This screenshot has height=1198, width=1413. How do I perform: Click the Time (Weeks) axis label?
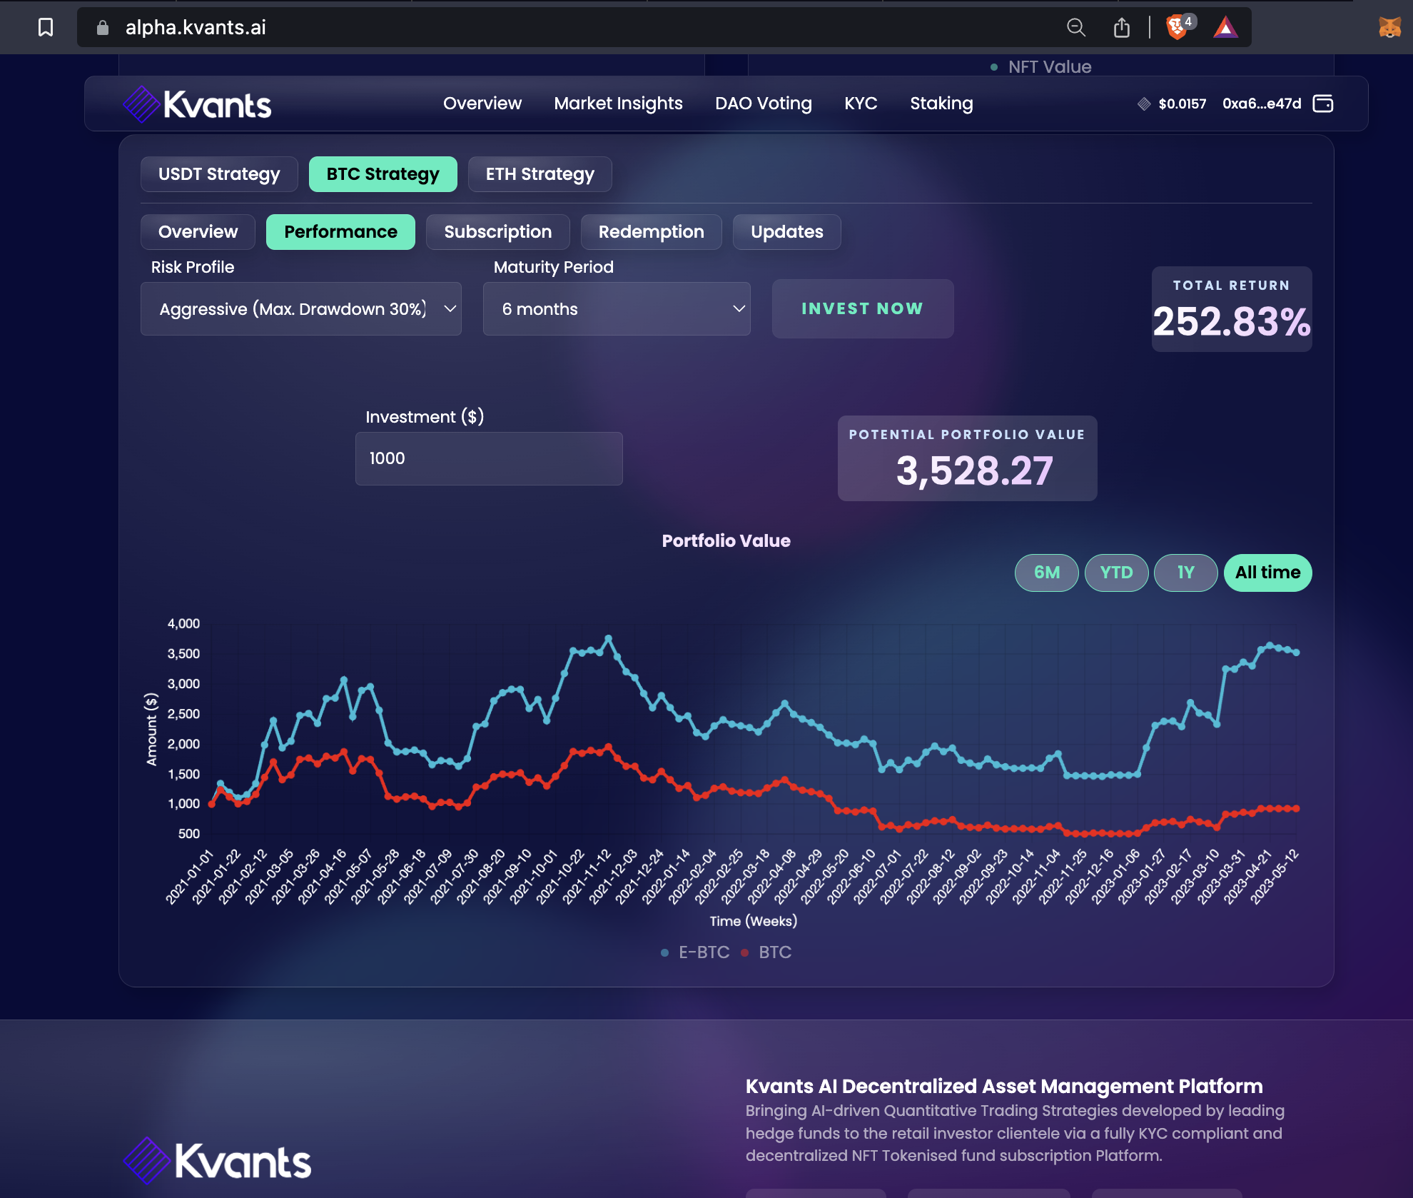tap(753, 921)
